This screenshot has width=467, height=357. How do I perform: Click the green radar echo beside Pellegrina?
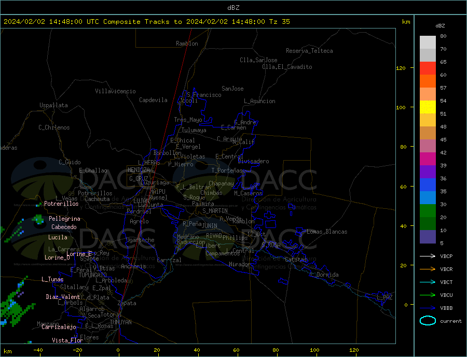coord(38,219)
